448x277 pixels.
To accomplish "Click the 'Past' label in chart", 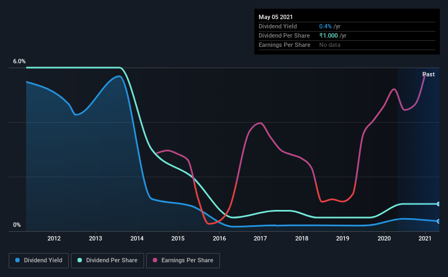I will [428, 75].
